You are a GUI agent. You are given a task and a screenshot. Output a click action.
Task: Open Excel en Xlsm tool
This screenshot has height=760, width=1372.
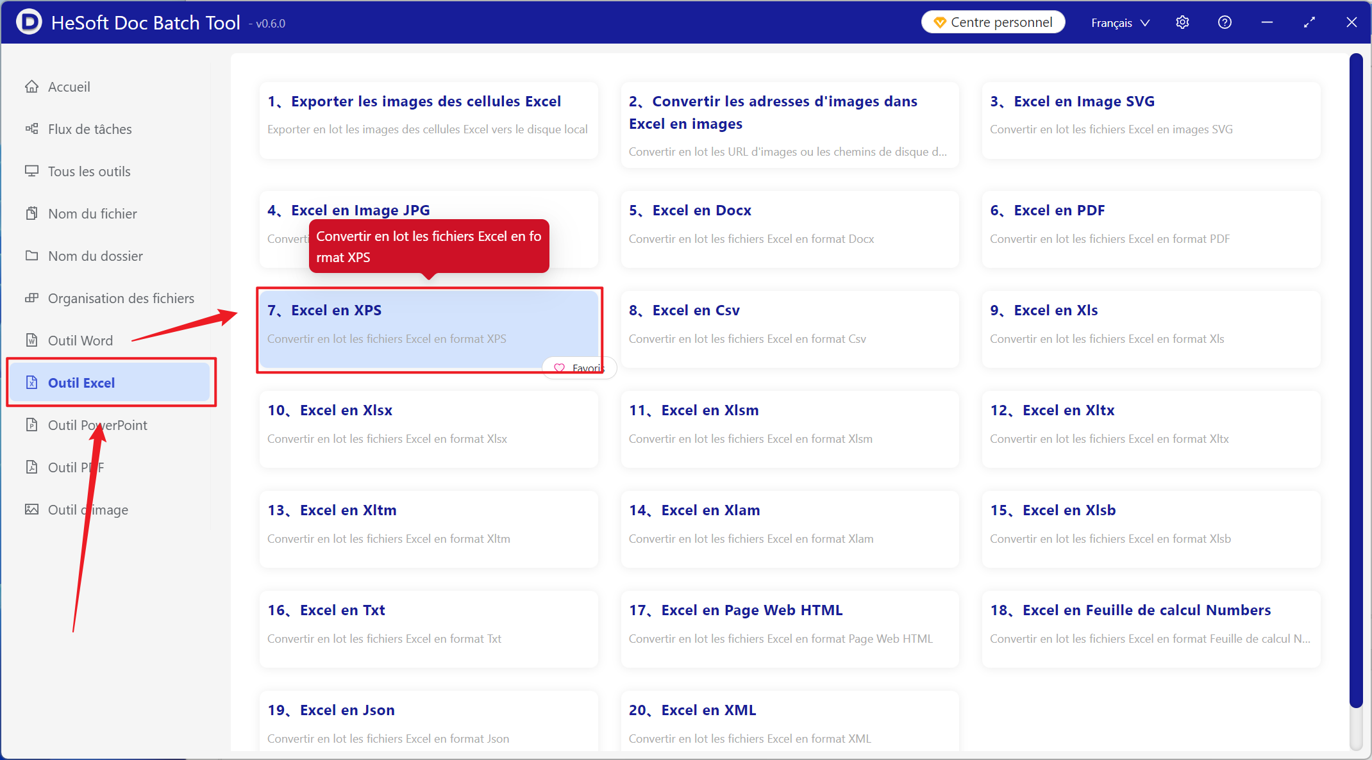[x=789, y=429]
